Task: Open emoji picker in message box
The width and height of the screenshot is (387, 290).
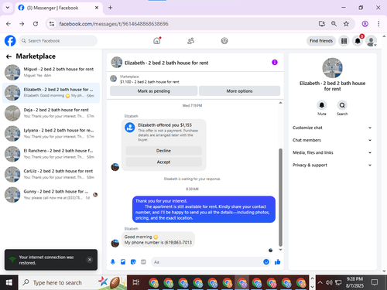Action: click(x=266, y=262)
